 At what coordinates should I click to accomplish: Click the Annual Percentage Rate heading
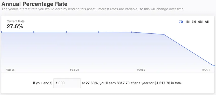[x=34, y=4]
